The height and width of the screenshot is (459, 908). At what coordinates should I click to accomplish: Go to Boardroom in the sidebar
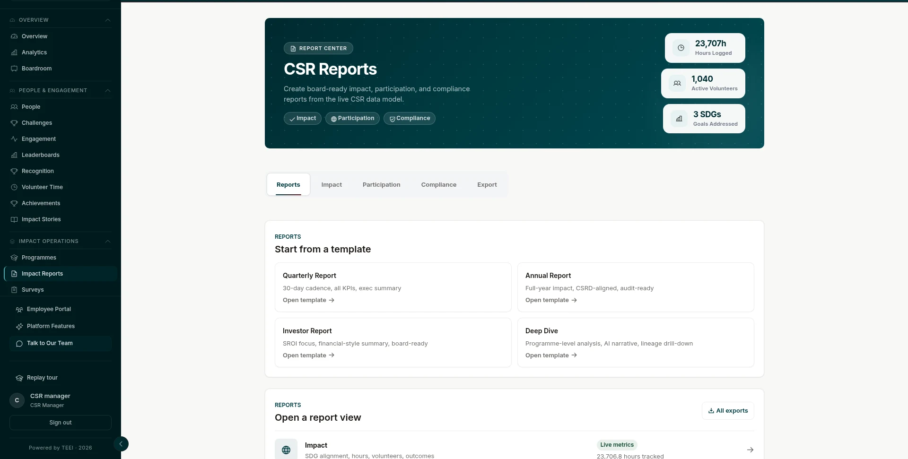(x=61, y=69)
